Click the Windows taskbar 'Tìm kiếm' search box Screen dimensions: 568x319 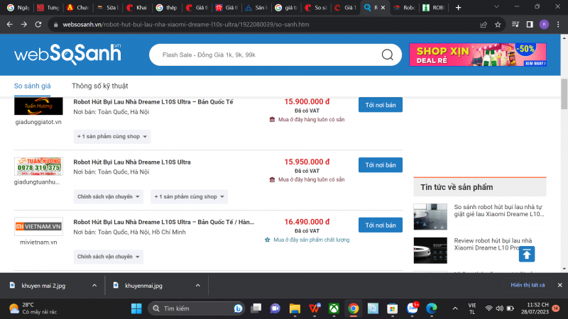coord(197,308)
